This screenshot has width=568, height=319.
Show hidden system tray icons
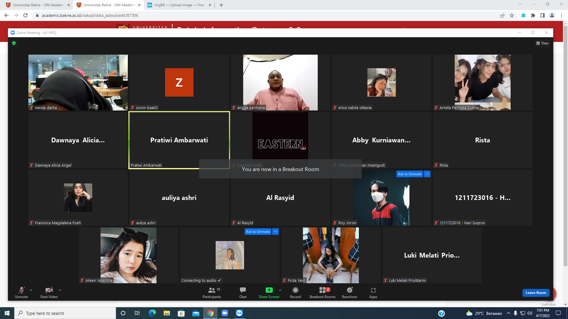point(509,313)
